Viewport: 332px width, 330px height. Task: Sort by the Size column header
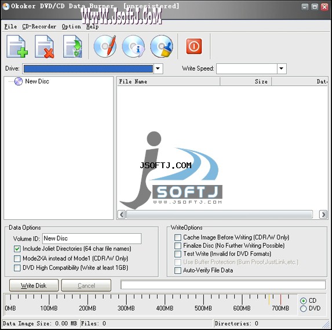pos(246,82)
